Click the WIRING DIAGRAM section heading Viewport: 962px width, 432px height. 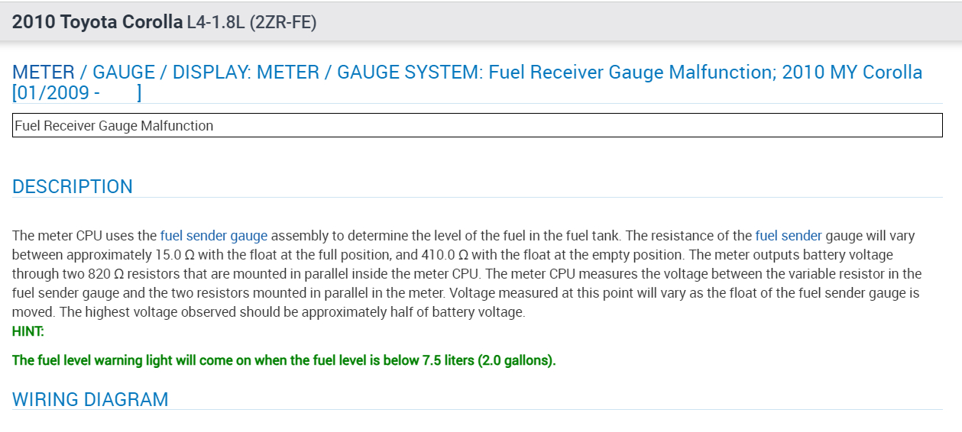(90, 400)
